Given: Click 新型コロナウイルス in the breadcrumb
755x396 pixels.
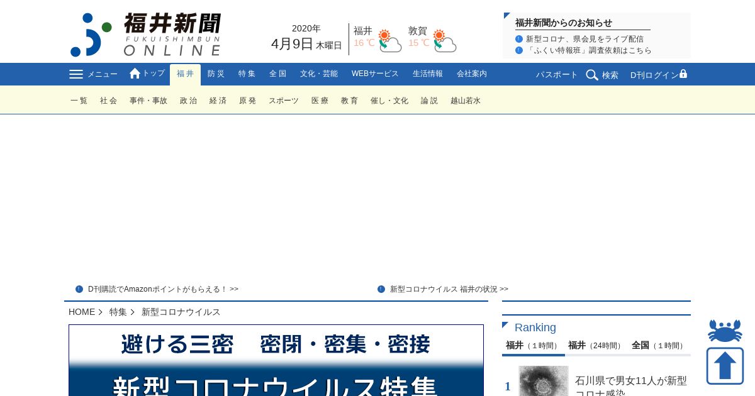Looking at the screenshot, I should [x=181, y=312].
